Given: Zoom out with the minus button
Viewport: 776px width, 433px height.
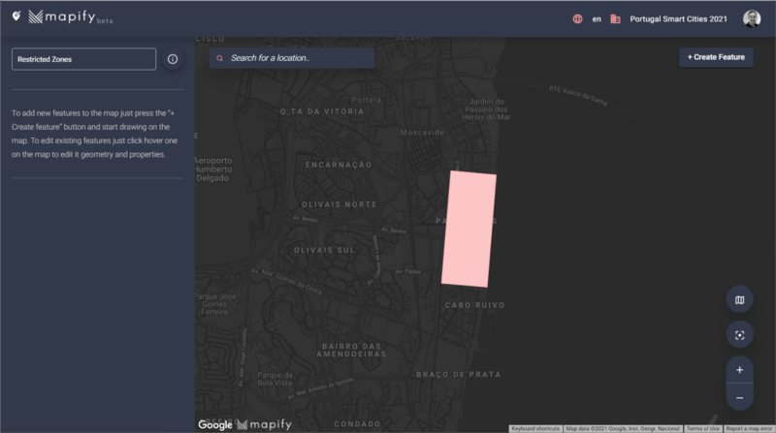Looking at the screenshot, I should pos(739,397).
